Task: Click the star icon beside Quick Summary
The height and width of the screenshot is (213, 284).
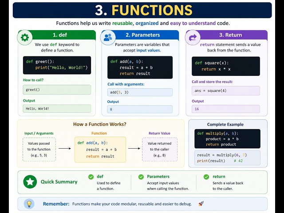Action: click(x=30, y=181)
